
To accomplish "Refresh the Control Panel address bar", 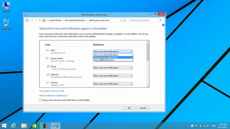I will pos(125,20).
